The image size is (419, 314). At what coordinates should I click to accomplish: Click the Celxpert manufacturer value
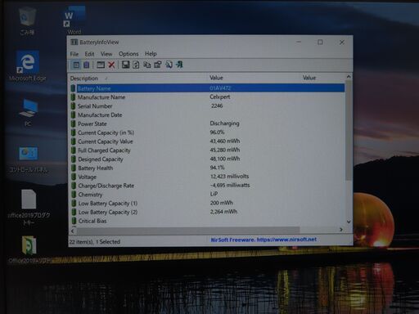(x=220, y=96)
